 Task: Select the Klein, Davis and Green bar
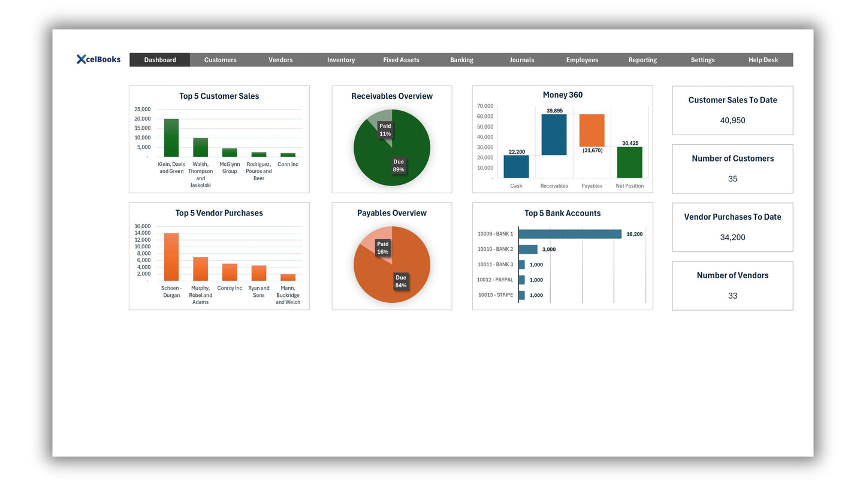(171, 138)
